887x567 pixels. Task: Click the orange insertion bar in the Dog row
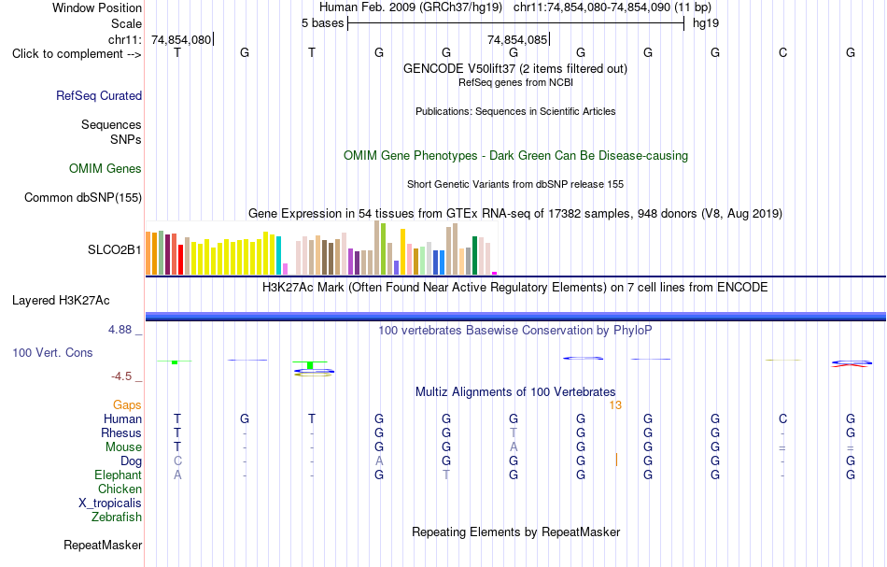[616, 461]
